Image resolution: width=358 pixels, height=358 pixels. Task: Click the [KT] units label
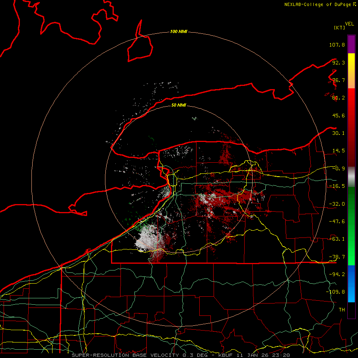[339, 27]
